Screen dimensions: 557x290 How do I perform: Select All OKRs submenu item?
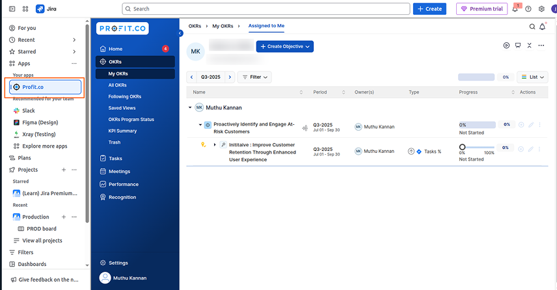[117, 85]
